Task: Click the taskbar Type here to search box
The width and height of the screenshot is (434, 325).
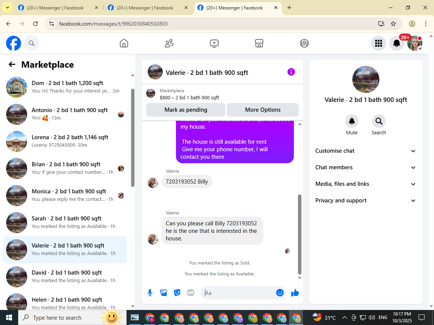Action: (72, 317)
